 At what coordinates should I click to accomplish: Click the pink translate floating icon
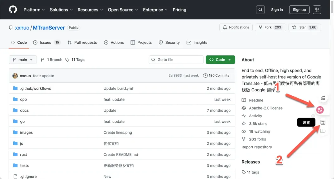320,110
